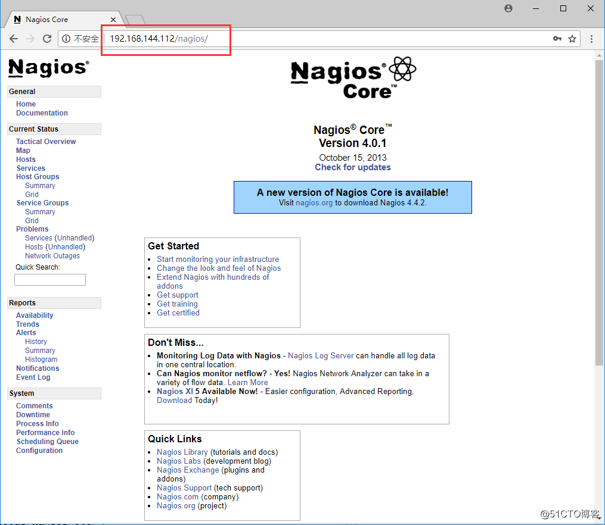Open Alerts Histogram

pos(41,359)
